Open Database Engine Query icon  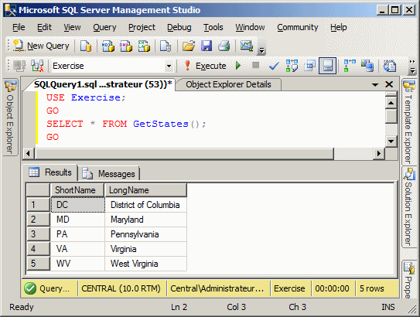pos(86,46)
